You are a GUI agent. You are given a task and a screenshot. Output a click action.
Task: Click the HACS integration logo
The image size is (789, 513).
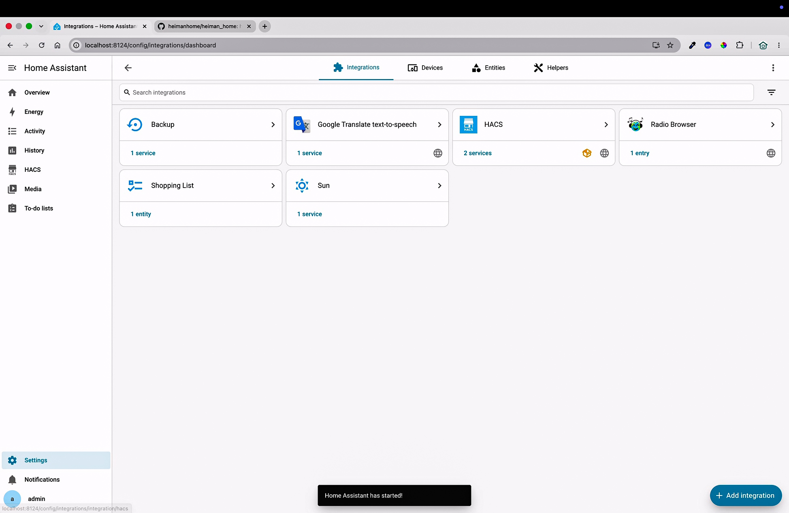468,124
